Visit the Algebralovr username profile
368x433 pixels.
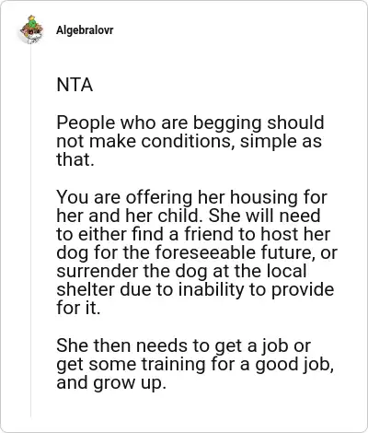click(85, 30)
